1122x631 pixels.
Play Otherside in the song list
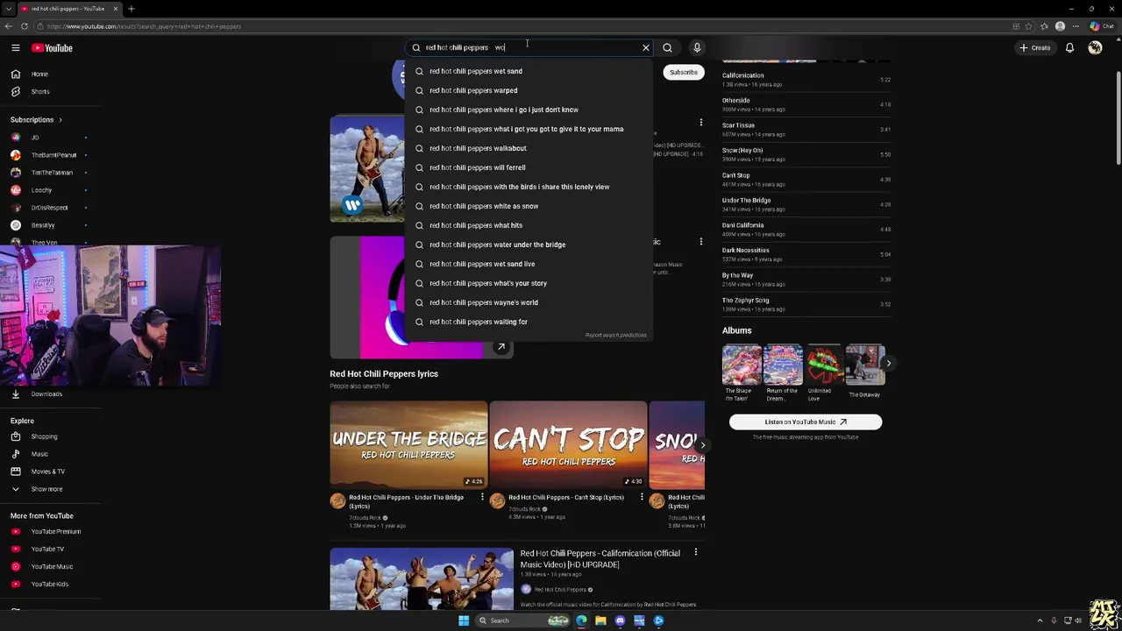coord(806,104)
